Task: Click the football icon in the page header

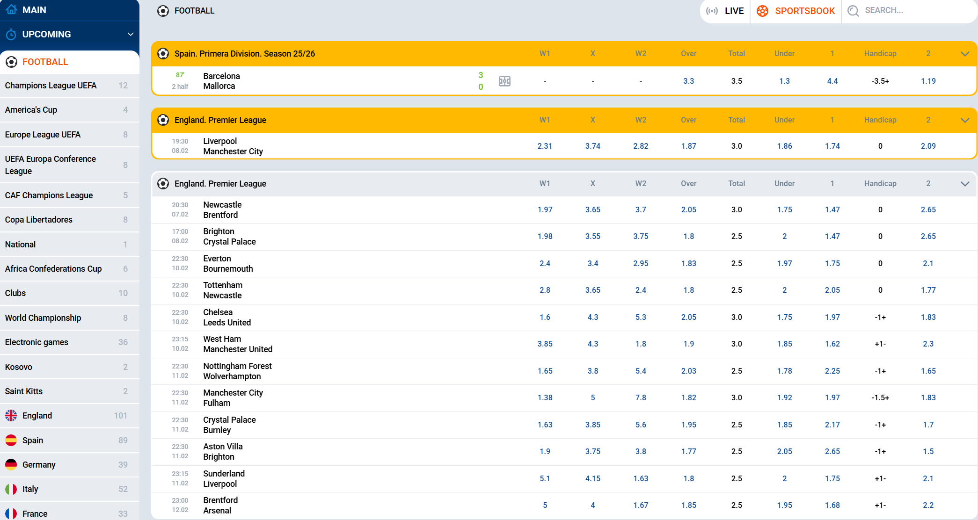Action: pyautogui.click(x=162, y=11)
